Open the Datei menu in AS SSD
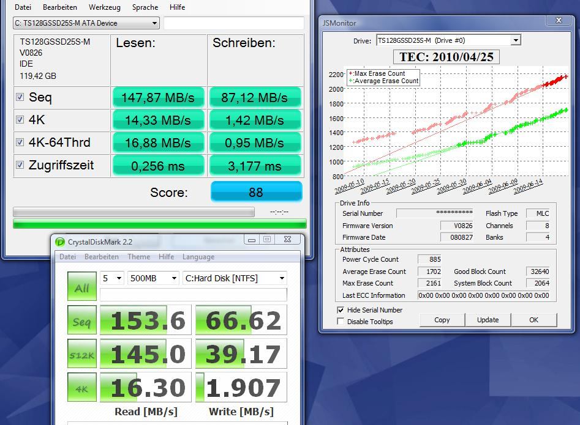 23,7
